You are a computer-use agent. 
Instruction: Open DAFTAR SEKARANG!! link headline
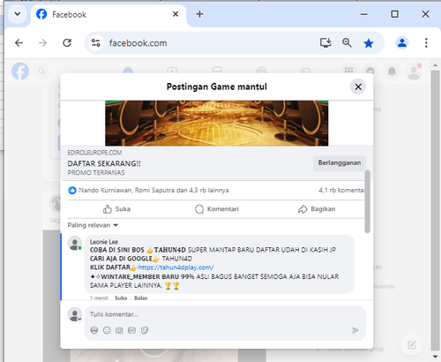point(104,163)
